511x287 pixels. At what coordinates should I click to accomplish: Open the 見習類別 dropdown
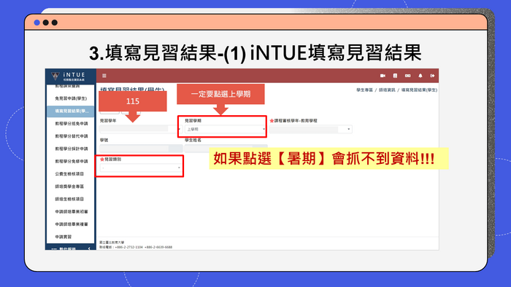coord(141,168)
